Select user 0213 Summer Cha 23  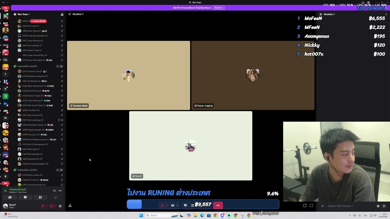(40, 71)
